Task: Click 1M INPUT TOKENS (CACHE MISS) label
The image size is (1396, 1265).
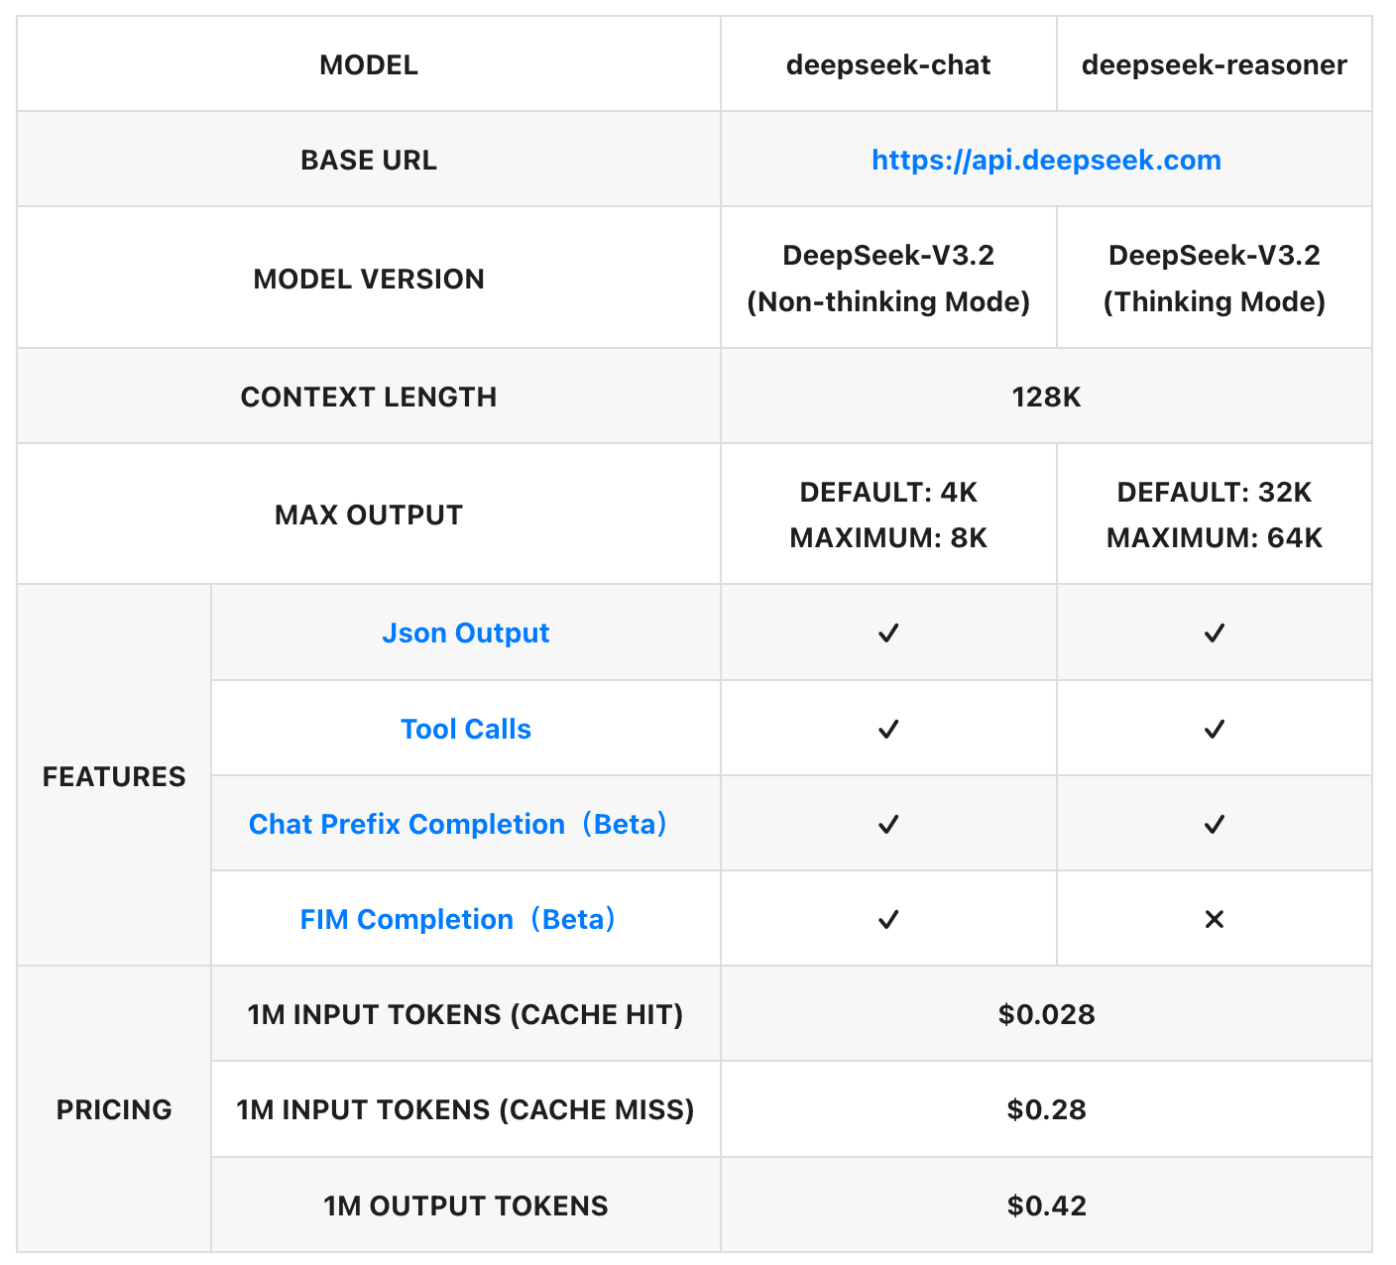Action: click(465, 1109)
